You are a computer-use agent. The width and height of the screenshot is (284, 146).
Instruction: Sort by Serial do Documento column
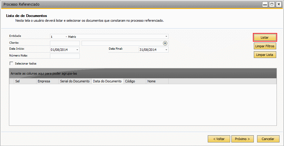click(75, 81)
